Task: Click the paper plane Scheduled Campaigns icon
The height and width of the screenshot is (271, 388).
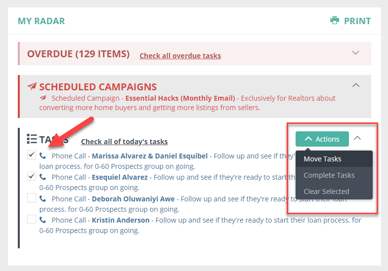Action: coord(32,86)
